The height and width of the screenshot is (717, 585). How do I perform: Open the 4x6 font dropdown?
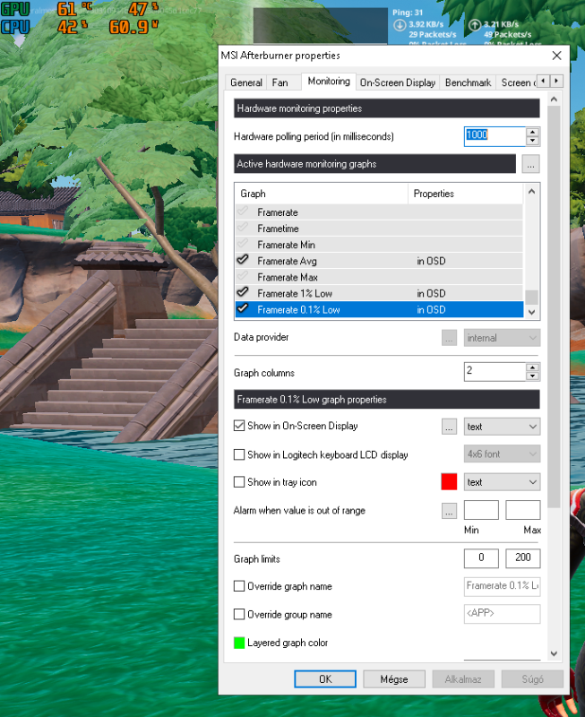pyautogui.click(x=502, y=454)
